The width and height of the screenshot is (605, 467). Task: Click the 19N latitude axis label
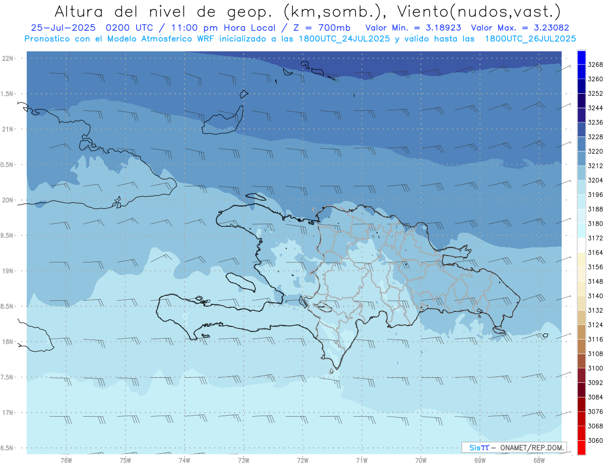coord(8,271)
